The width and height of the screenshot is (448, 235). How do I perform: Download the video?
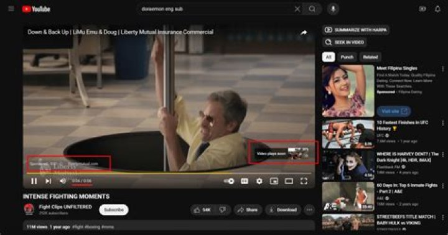[283, 210]
